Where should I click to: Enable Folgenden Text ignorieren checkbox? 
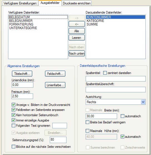pyautogui.click(x=13, y=126)
